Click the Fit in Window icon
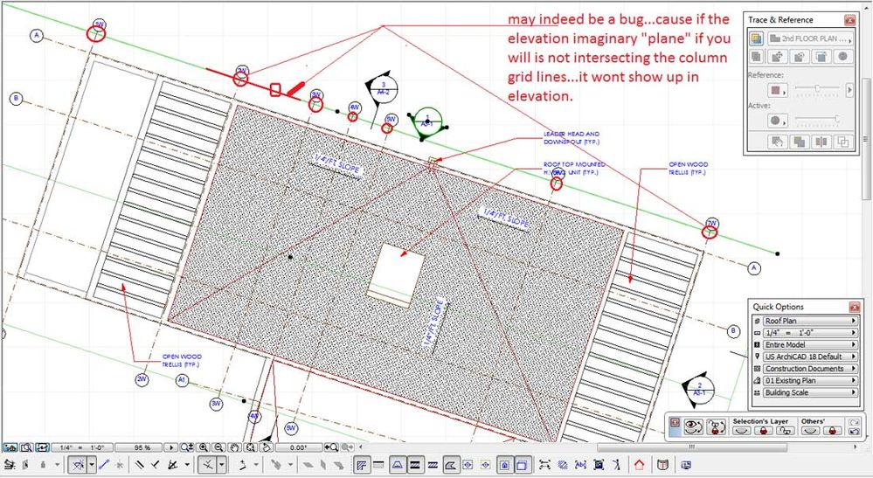The height and width of the screenshot is (478, 873). (x=250, y=447)
